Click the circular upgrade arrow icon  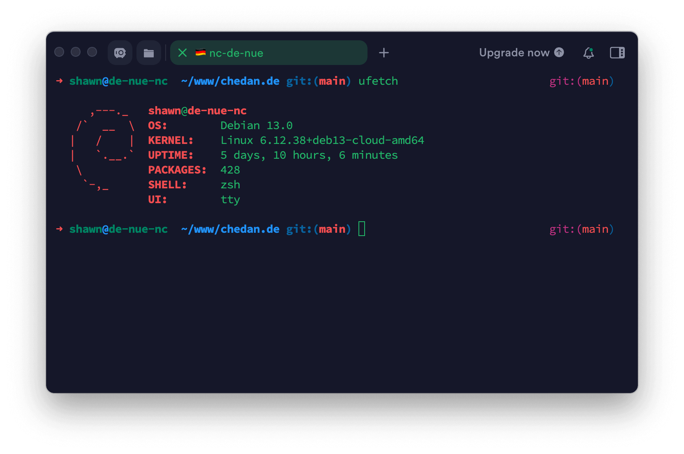click(559, 53)
